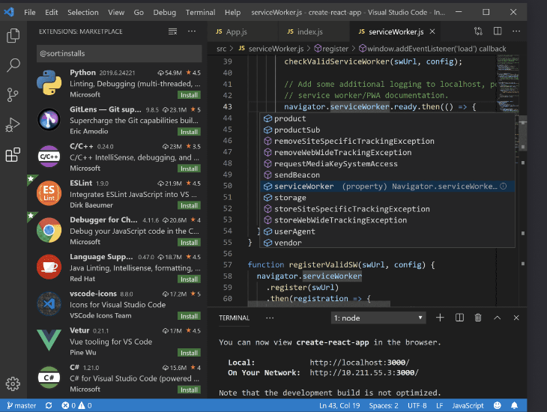Open changes compare icon in editor toolbar
The height and width of the screenshot is (412, 547).
point(478,31)
